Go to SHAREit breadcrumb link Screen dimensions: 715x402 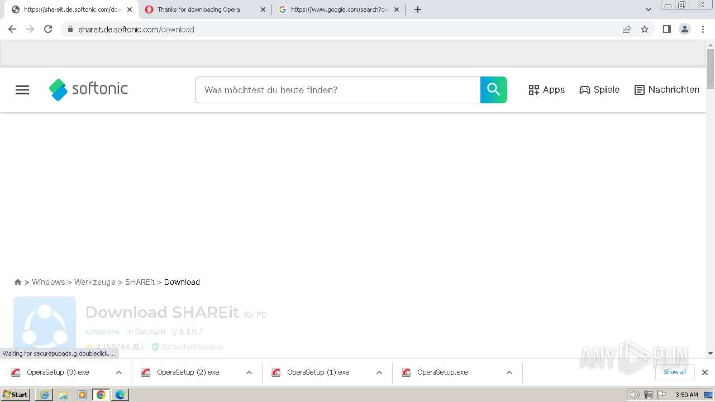[140, 282]
